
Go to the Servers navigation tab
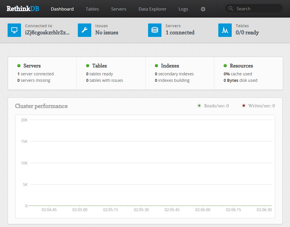119,9
